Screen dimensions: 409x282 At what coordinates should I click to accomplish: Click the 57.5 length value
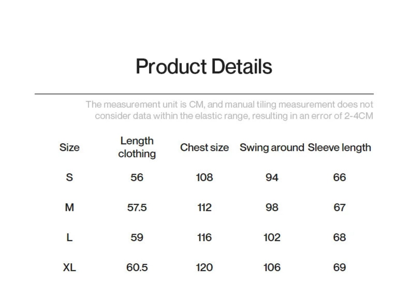pyautogui.click(x=137, y=208)
